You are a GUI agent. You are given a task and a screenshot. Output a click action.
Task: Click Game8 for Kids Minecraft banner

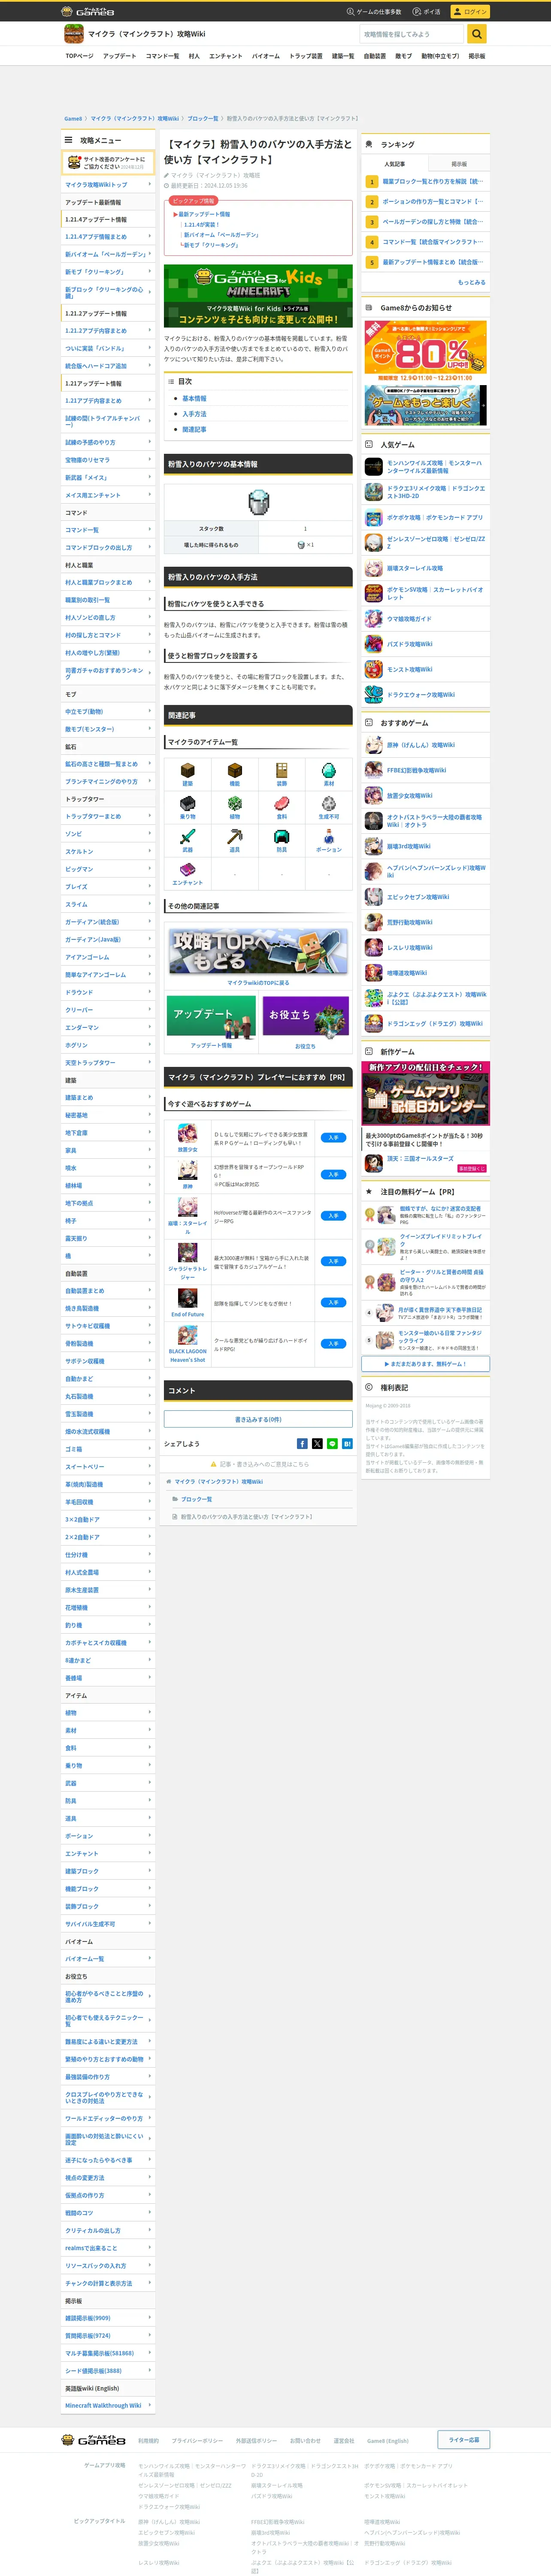(258, 296)
